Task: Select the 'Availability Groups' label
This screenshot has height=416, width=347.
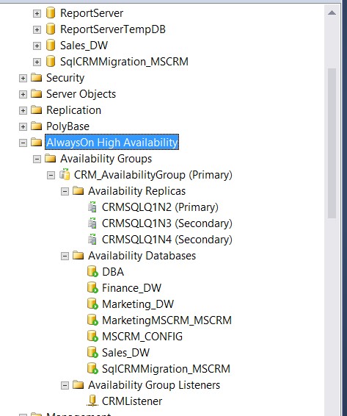Action: click(x=106, y=159)
